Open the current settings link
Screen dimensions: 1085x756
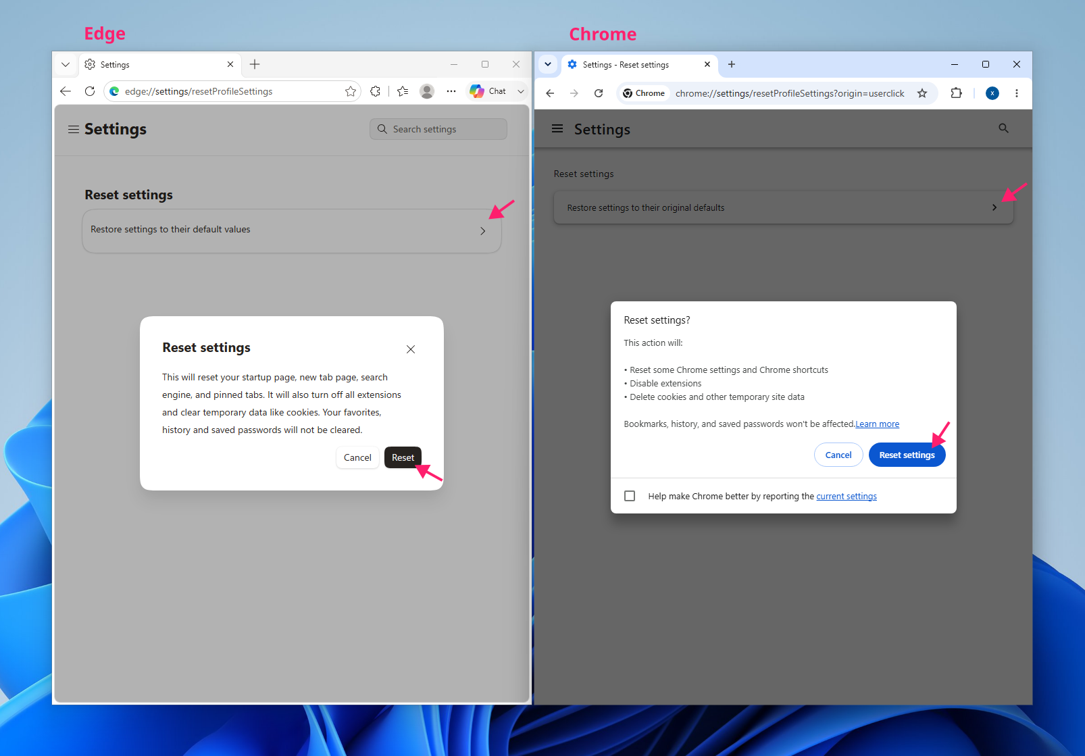(847, 497)
